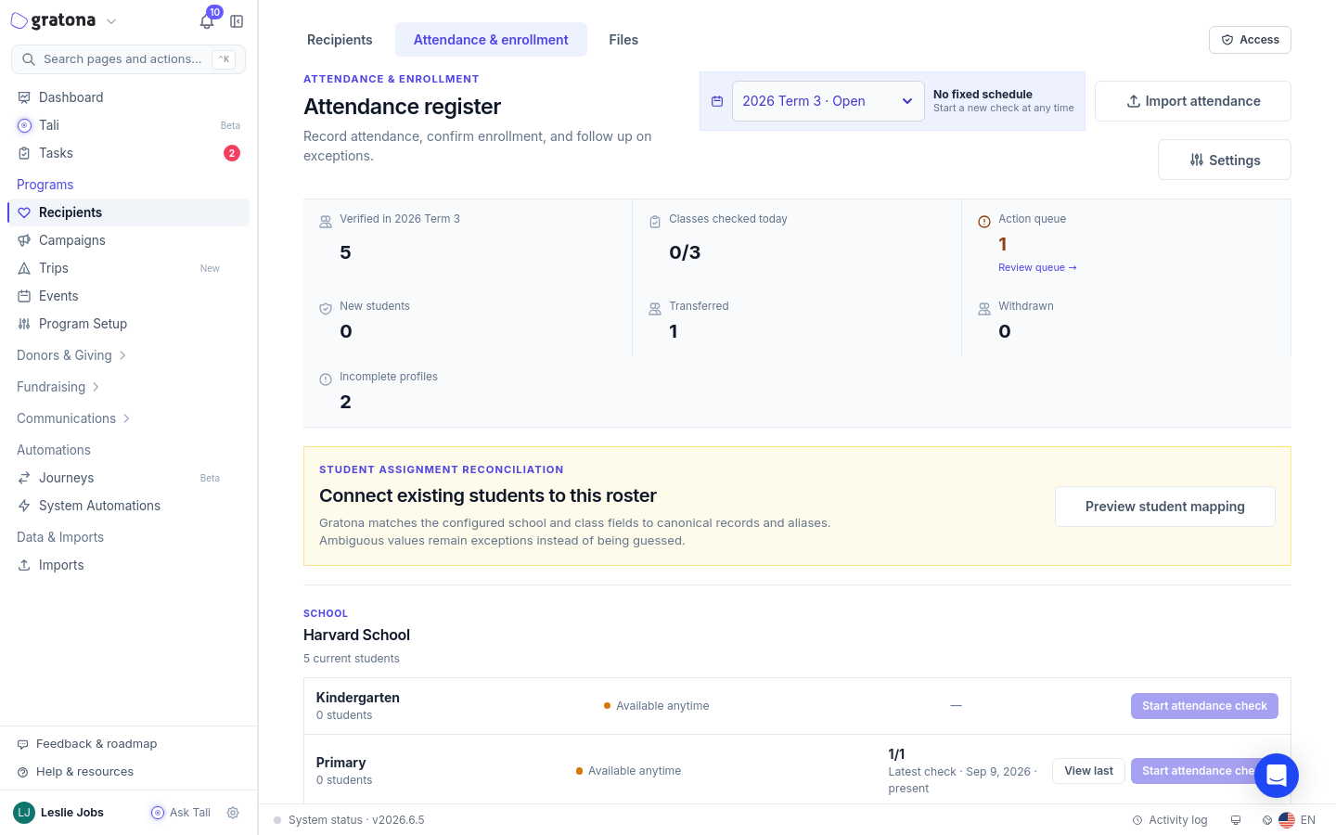Click Preview student mapping
Viewport: 1336px width, 835px height.
1165,507
